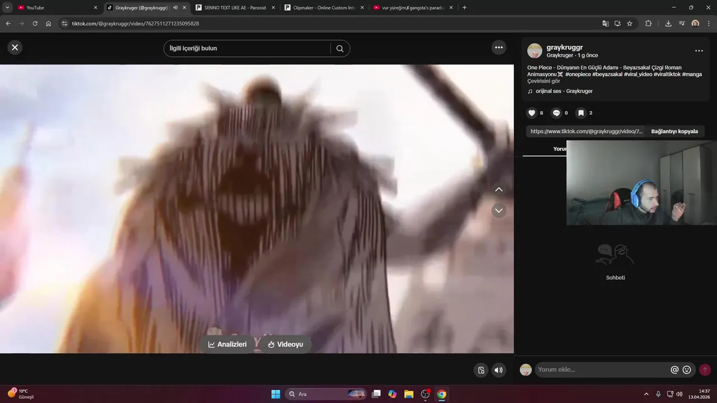Translate this page icon

pyautogui.click(x=606, y=24)
